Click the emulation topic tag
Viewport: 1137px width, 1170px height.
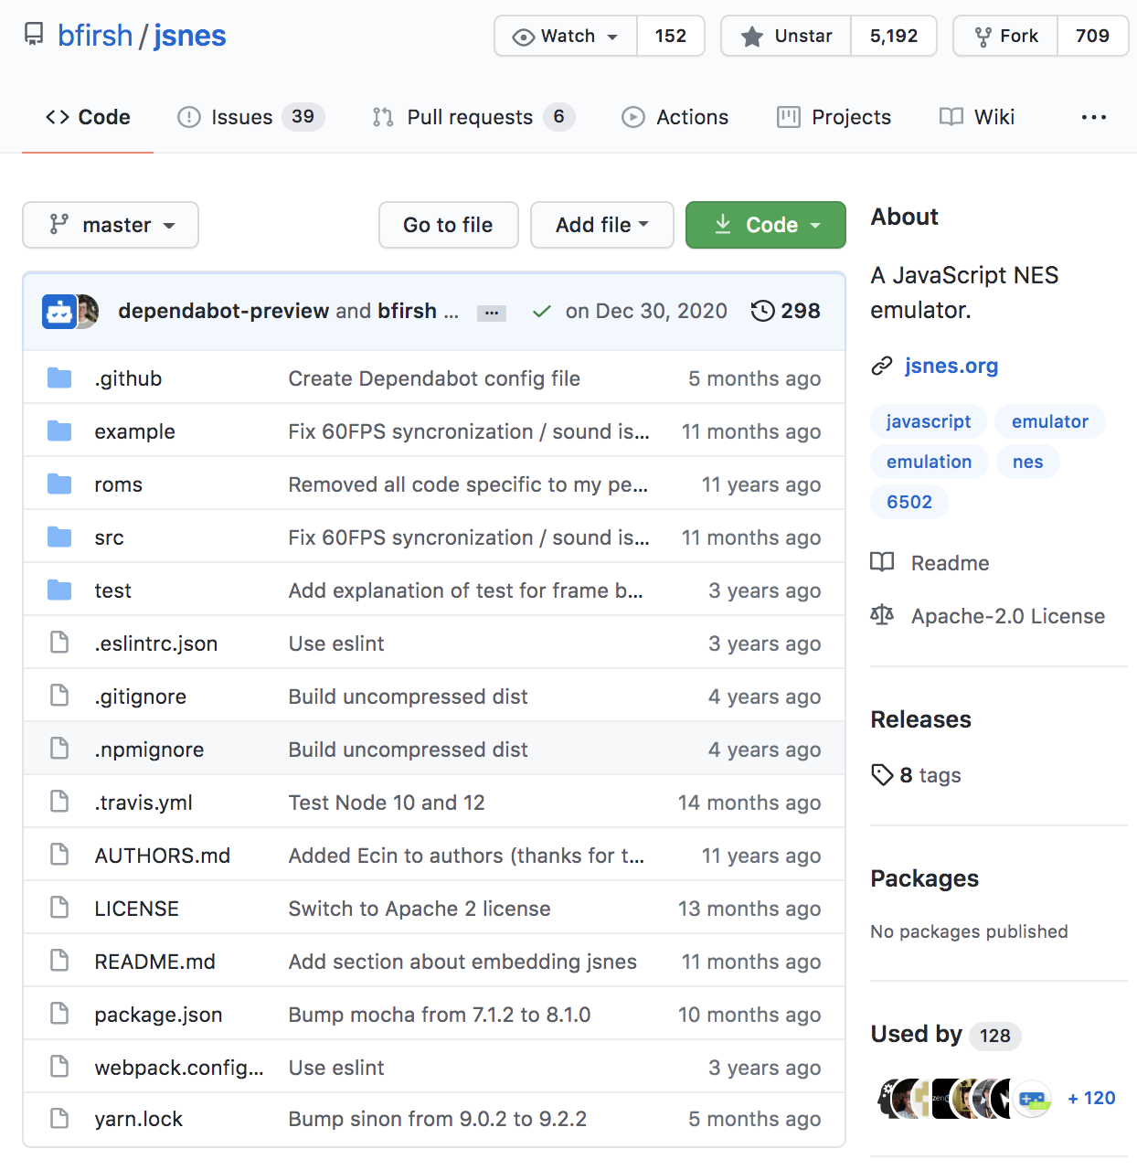point(930,462)
